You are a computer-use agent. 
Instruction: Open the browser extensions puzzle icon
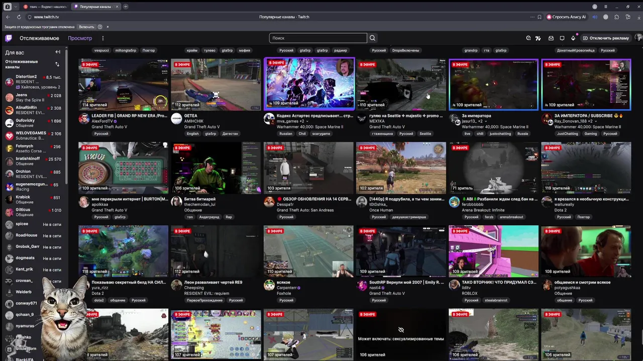(x=617, y=17)
